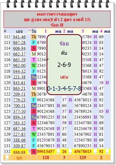This screenshot has height=165, width=116.
Task: Select the column 3 header
Action: [83, 31]
